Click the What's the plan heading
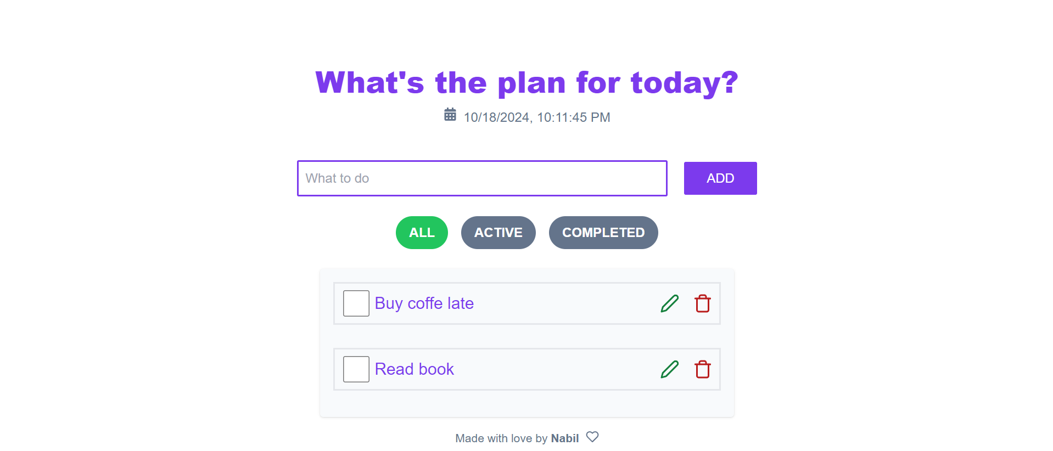Screen dimensions: 1053x451 point(526,83)
